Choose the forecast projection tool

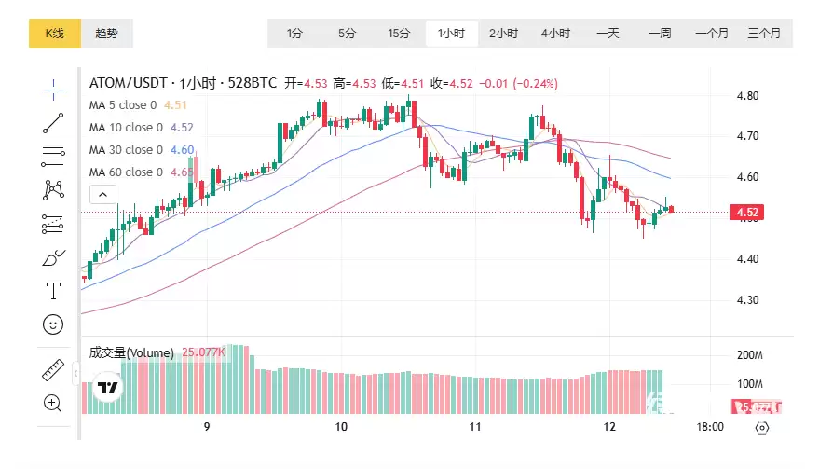(x=53, y=224)
